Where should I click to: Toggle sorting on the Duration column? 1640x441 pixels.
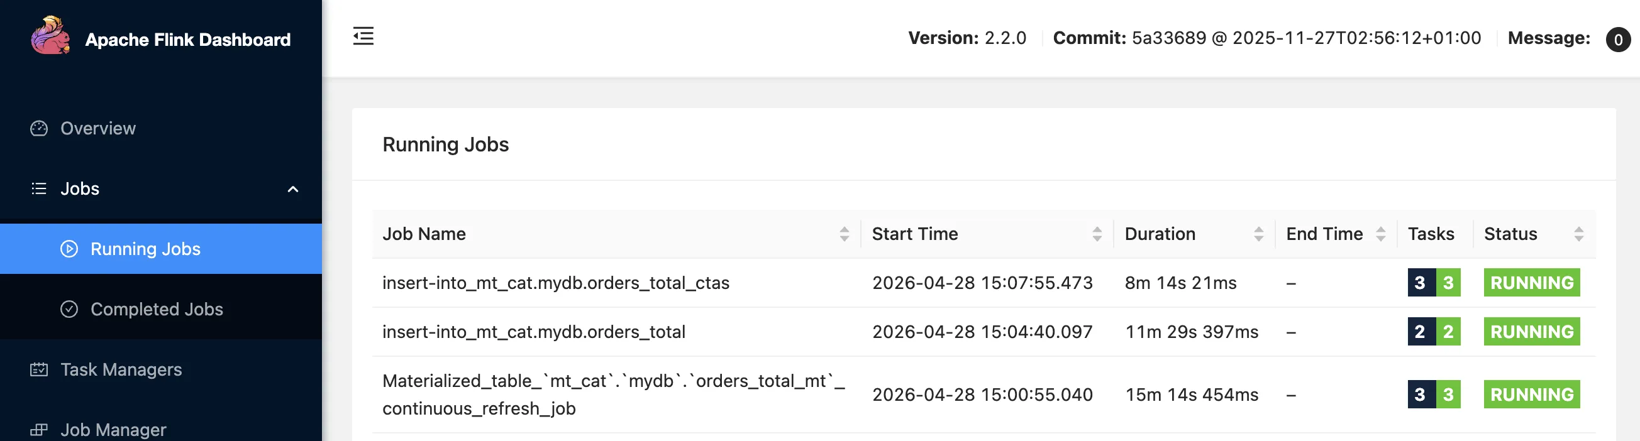point(1259,234)
